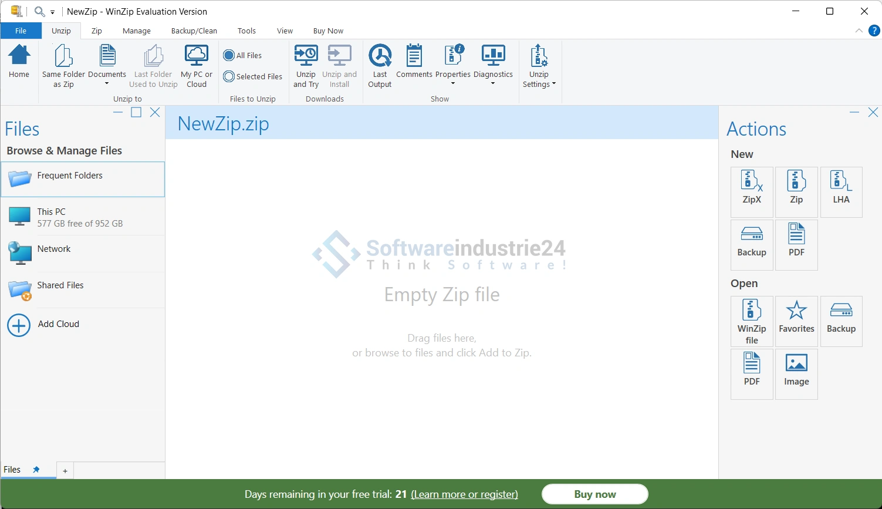Click the Unzip and Try icon
This screenshot has height=509, width=882.
306,66
